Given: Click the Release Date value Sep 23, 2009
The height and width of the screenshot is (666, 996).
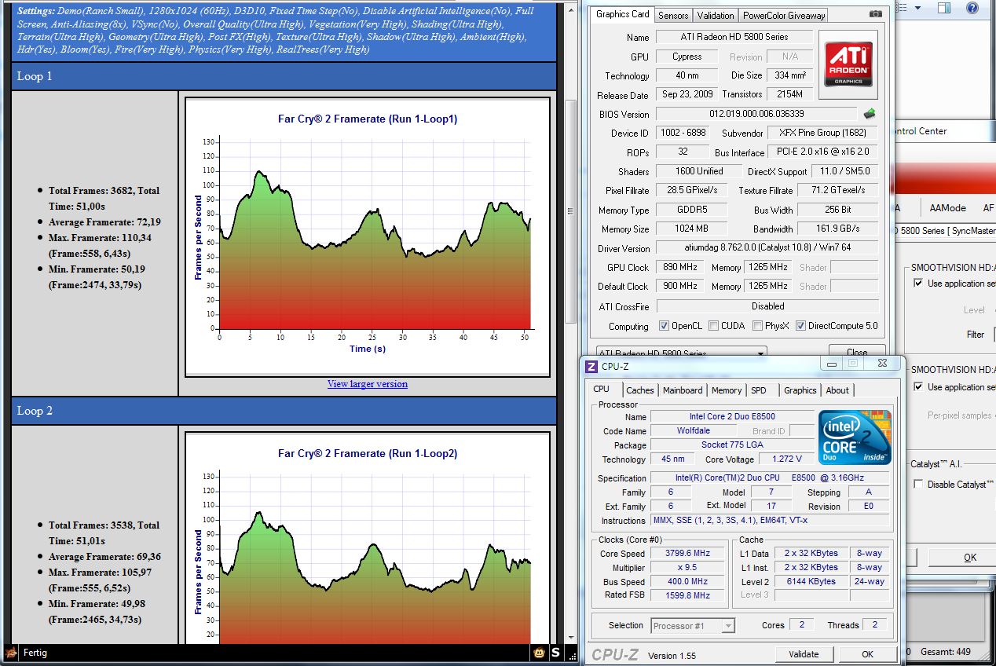Looking at the screenshot, I should pos(687,94).
